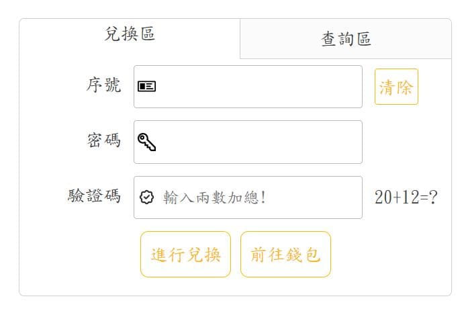The height and width of the screenshot is (315, 466).
Task: Submit redemption with 進行兌換 button
Action: point(185,255)
